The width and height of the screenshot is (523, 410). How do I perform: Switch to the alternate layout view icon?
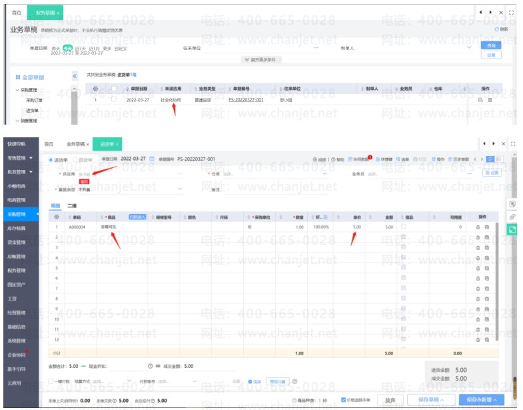[498, 159]
